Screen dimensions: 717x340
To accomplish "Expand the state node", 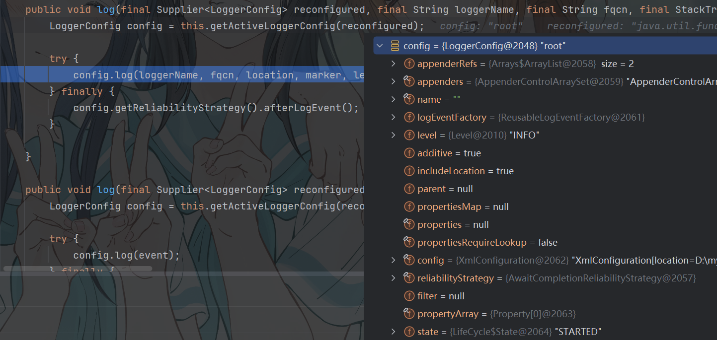I will coord(394,332).
